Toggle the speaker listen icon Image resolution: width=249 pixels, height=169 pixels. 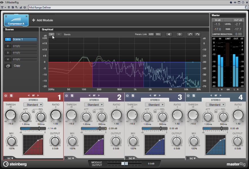click(x=169, y=34)
